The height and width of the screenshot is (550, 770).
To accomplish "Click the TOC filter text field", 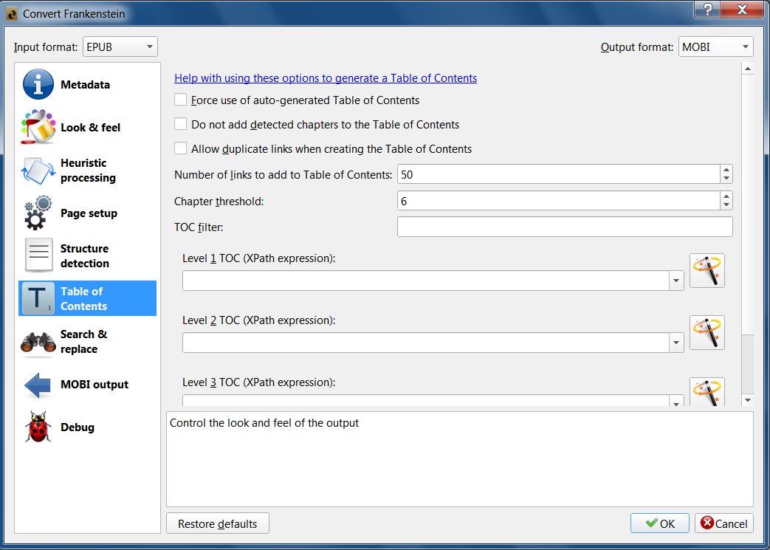I will (565, 227).
